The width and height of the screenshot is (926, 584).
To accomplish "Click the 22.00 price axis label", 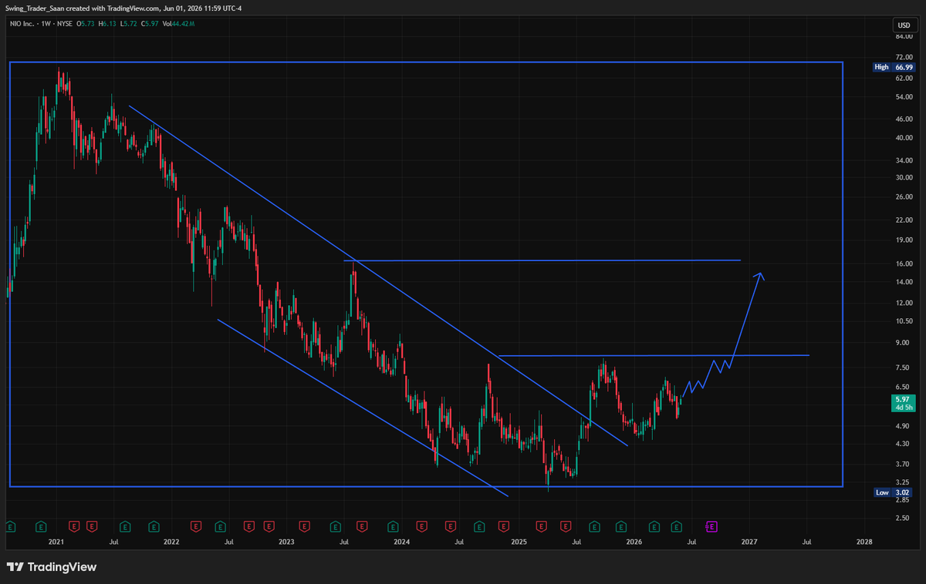I will coord(904,220).
